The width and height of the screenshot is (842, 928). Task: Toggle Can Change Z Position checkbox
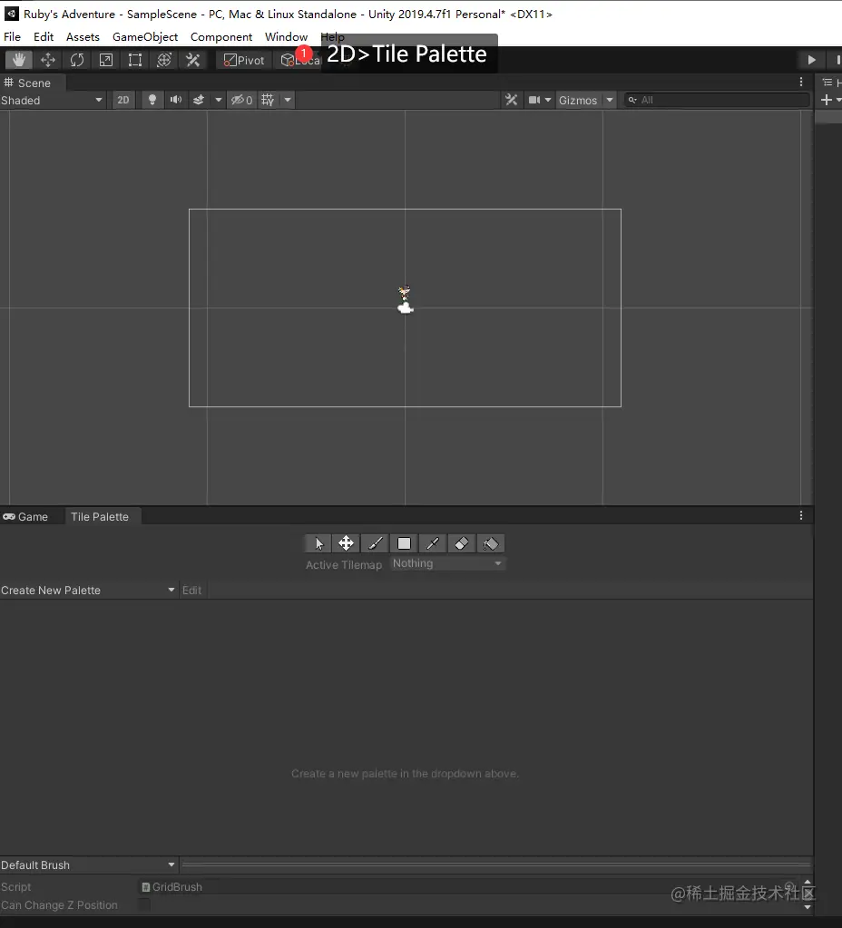pos(144,905)
